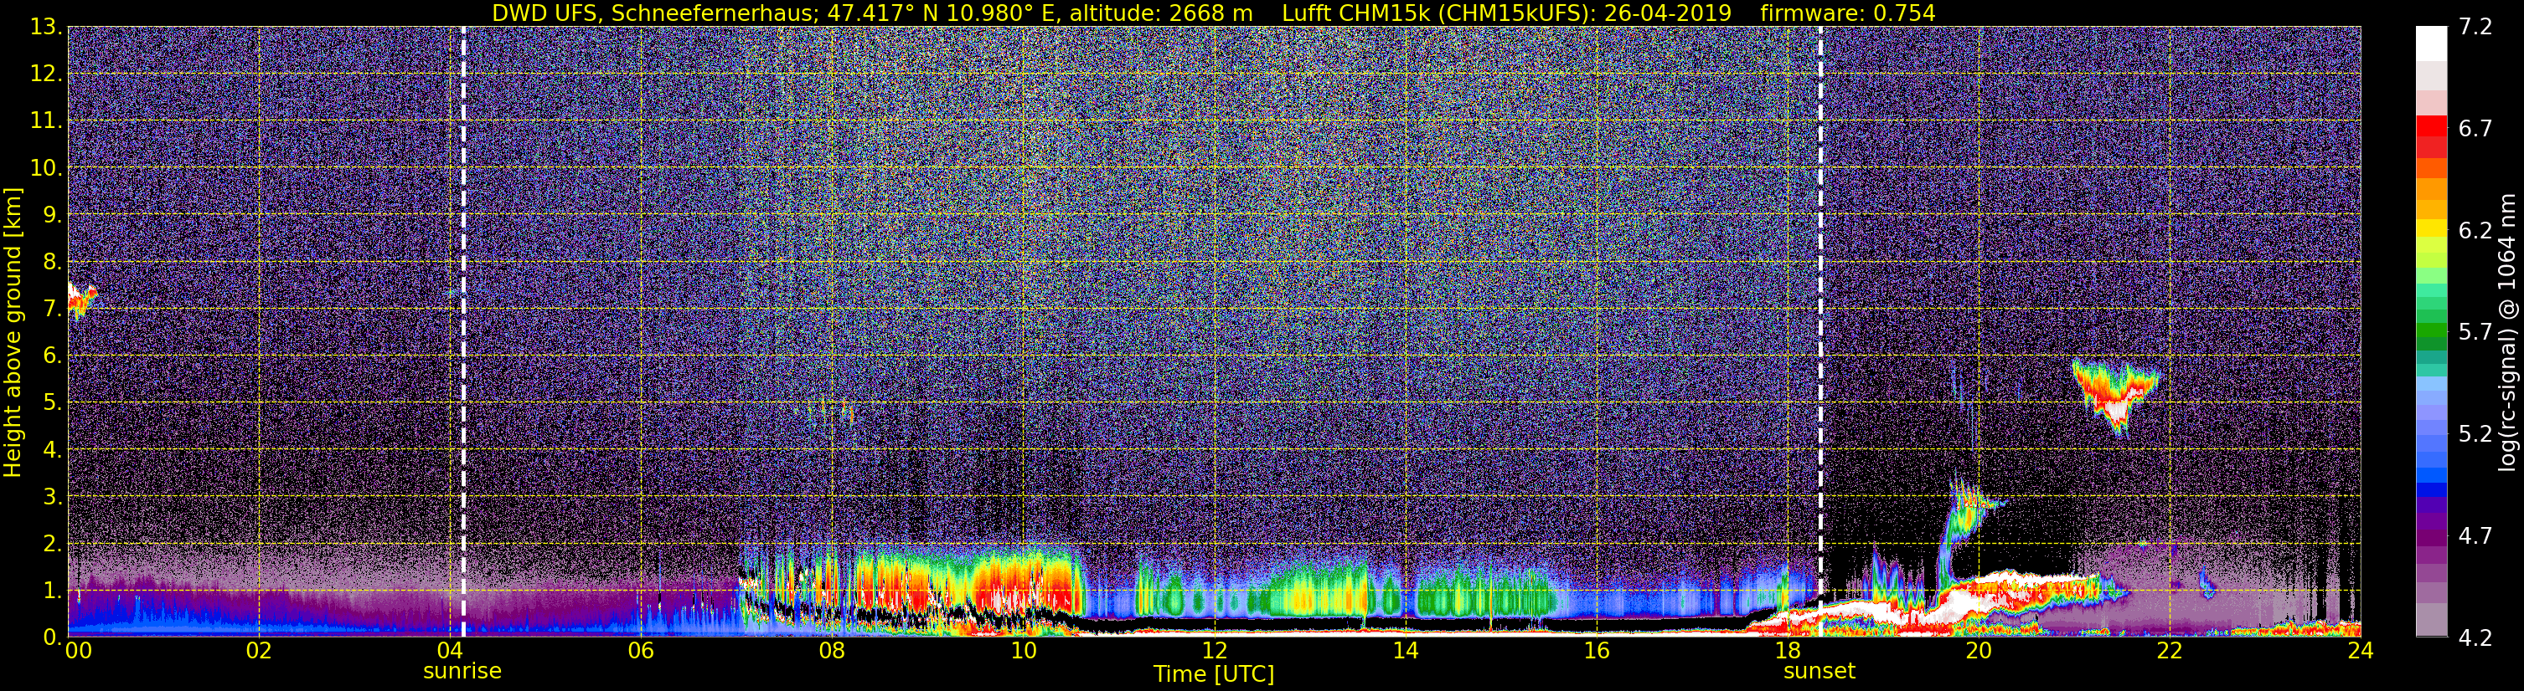Click the x-axis tick label 22
This screenshot has height=691, width=2524.
(2170, 651)
